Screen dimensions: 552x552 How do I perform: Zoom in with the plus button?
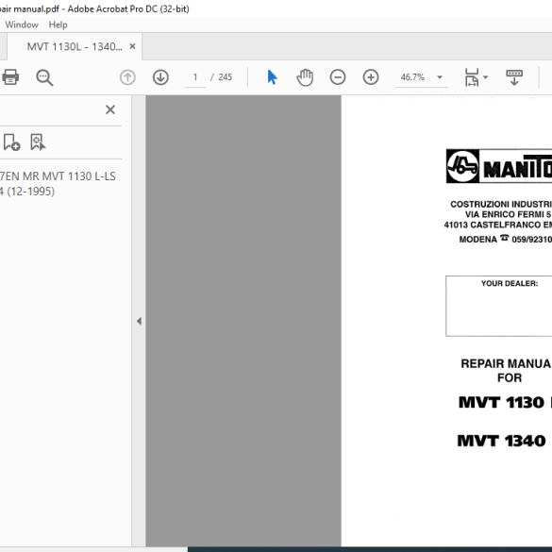click(371, 77)
